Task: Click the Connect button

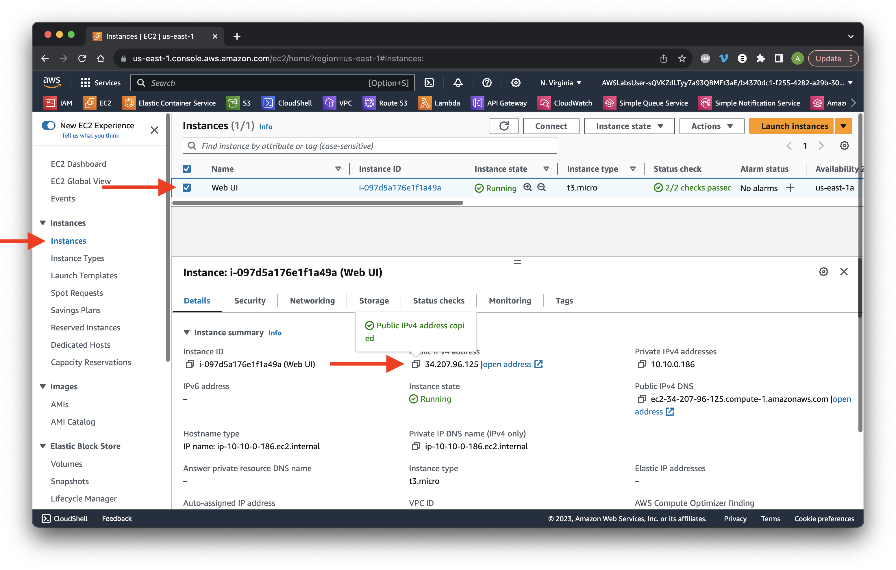Action: click(x=551, y=126)
